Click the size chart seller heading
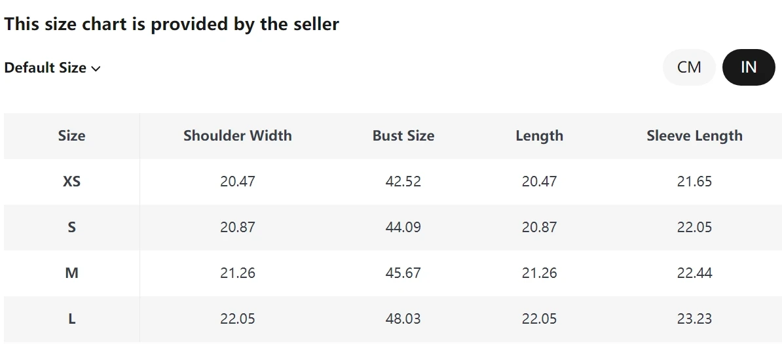This screenshot has width=782, height=344. (172, 25)
